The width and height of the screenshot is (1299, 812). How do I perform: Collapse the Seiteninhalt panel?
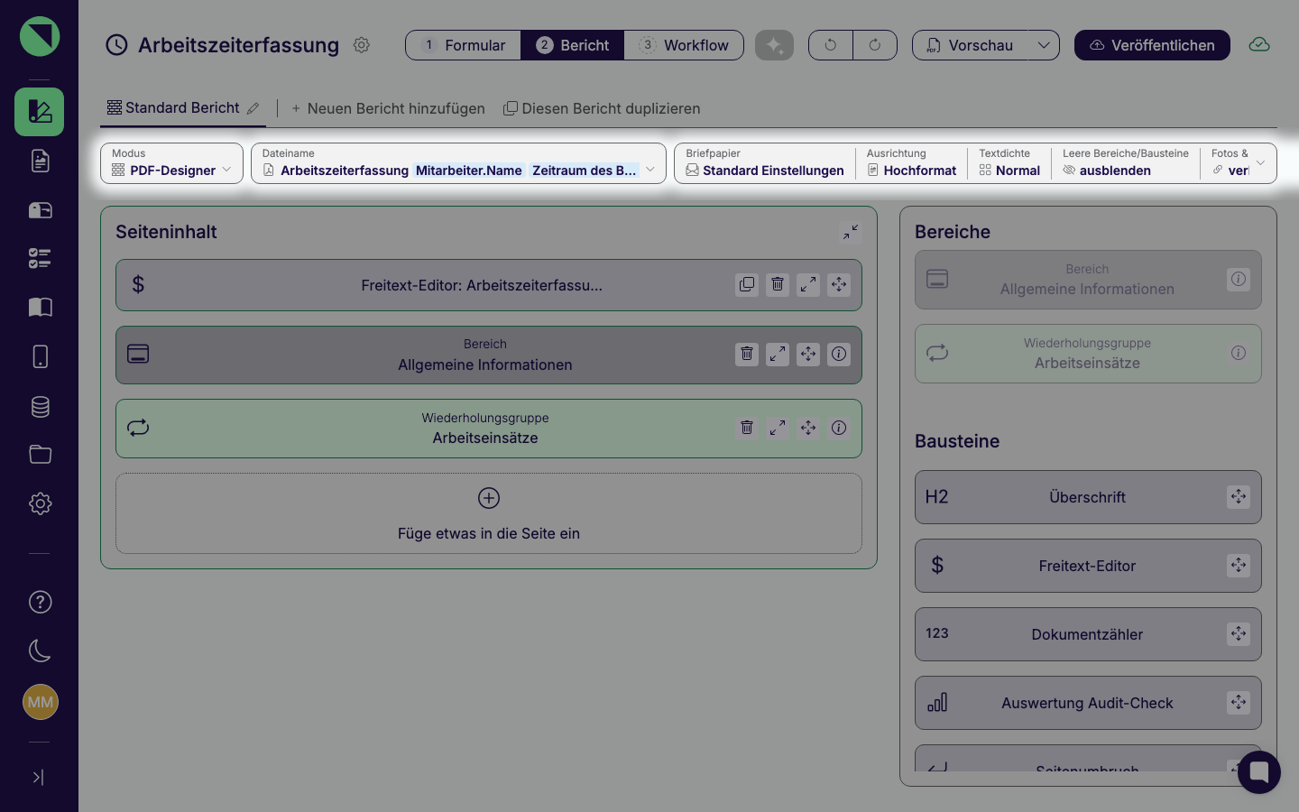tap(851, 233)
